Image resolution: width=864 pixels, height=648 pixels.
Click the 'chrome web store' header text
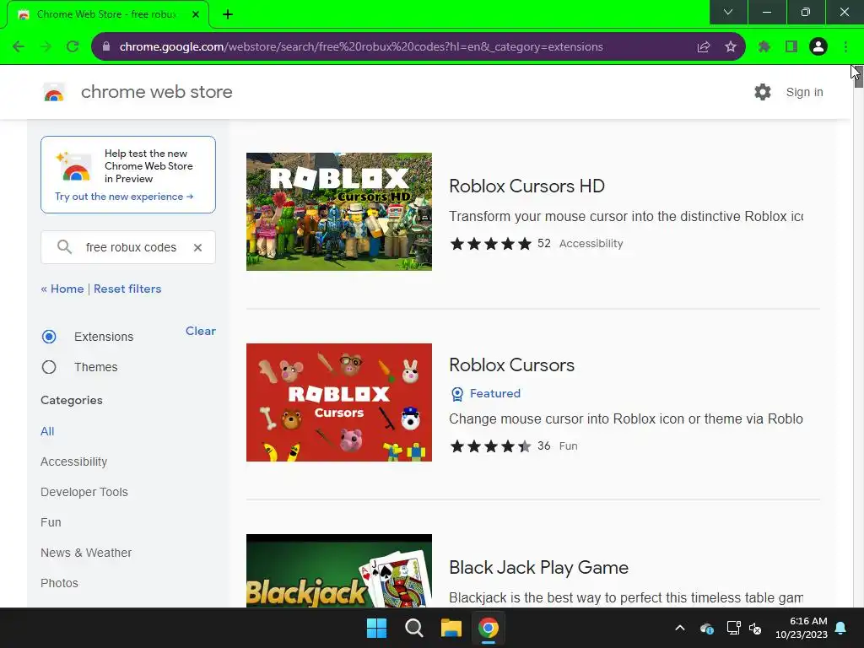[156, 92]
